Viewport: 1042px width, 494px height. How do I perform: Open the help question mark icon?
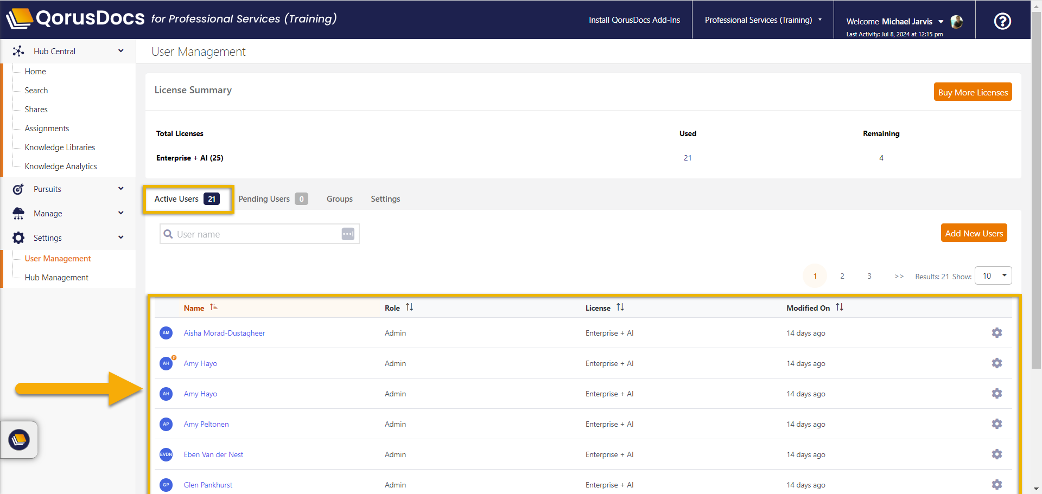[x=1002, y=21]
